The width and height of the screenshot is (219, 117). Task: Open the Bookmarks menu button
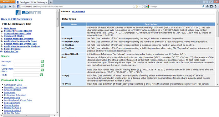tap(212, 7)
